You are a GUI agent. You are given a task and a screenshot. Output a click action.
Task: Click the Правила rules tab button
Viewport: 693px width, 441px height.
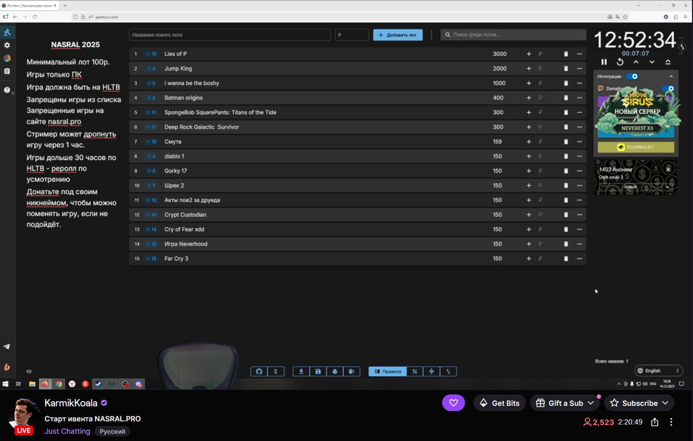tap(387, 371)
